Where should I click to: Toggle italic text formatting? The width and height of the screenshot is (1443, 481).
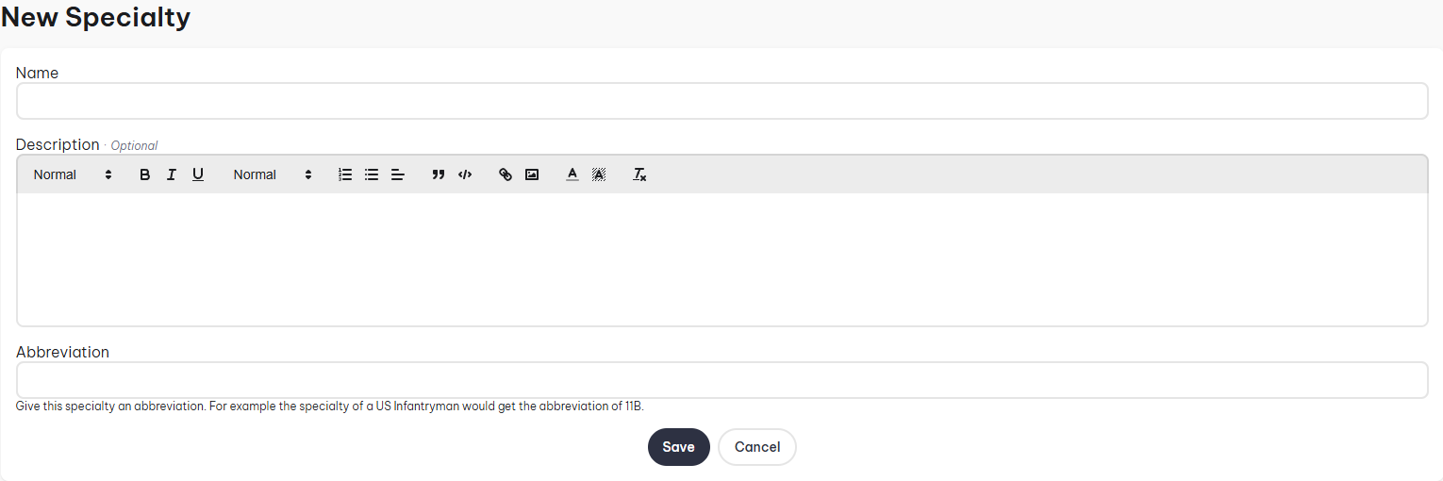[x=171, y=174]
